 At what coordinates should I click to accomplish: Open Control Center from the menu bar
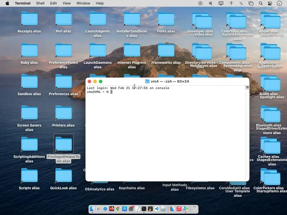point(270,3)
